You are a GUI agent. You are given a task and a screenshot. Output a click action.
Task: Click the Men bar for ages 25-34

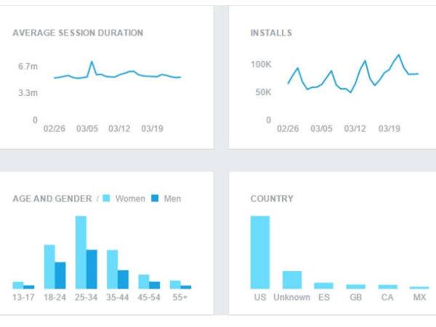92,270
